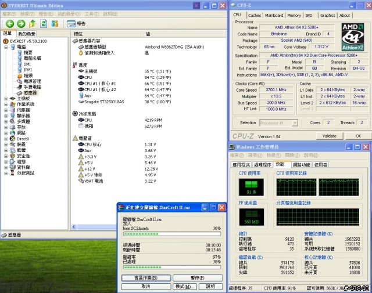Click the 說明 help button in the RAR dialog

tap(210, 287)
